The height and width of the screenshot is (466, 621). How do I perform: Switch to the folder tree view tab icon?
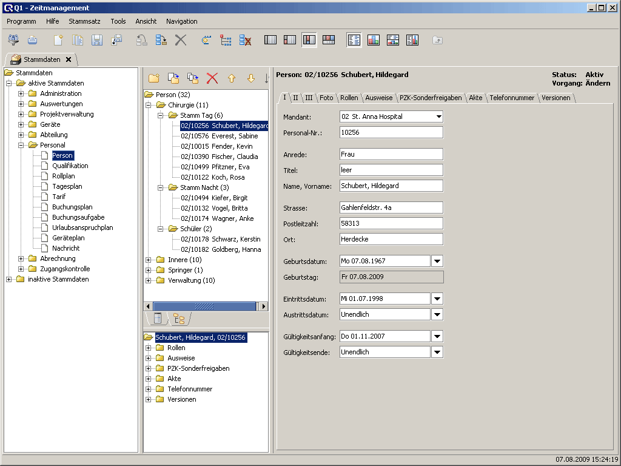click(x=179, y=318)
